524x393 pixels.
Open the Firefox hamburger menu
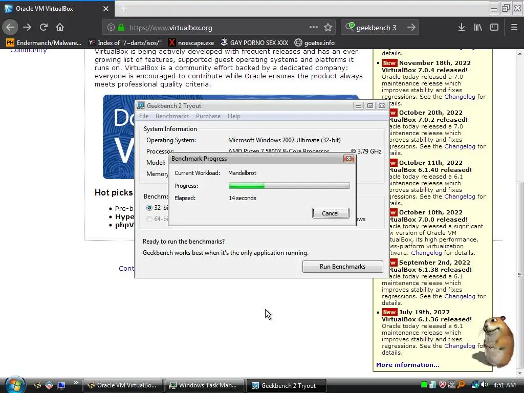pyautogui.click(x=514, y=28)
